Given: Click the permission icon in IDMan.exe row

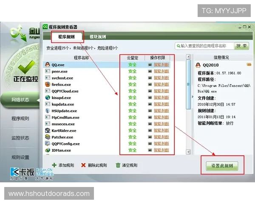Looking at the screenshot, I should point(150,150).
